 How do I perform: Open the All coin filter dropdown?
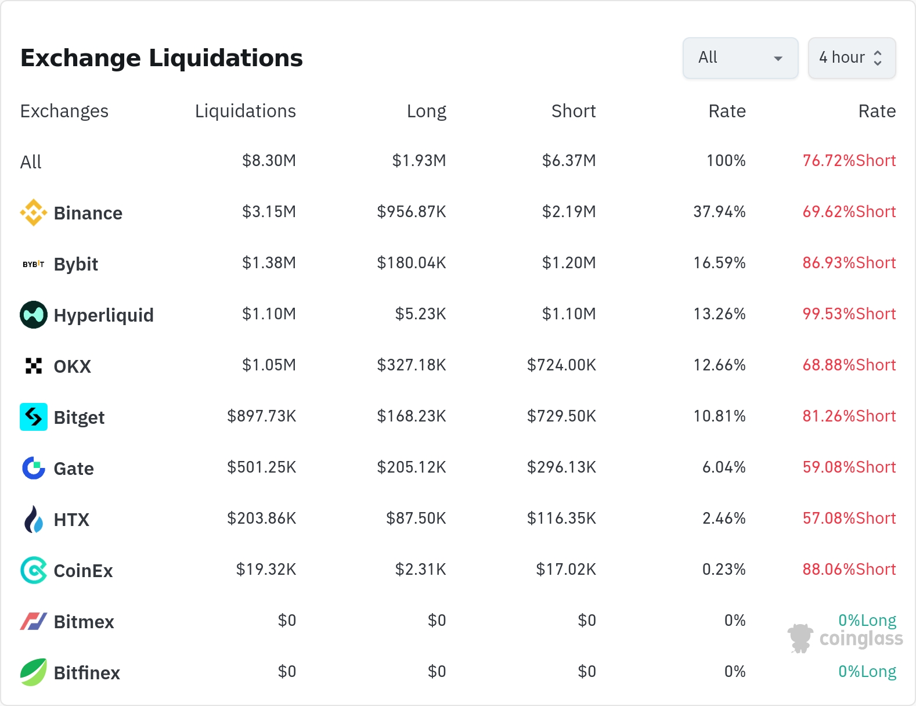pyautogui.click(x=740, y=57)
